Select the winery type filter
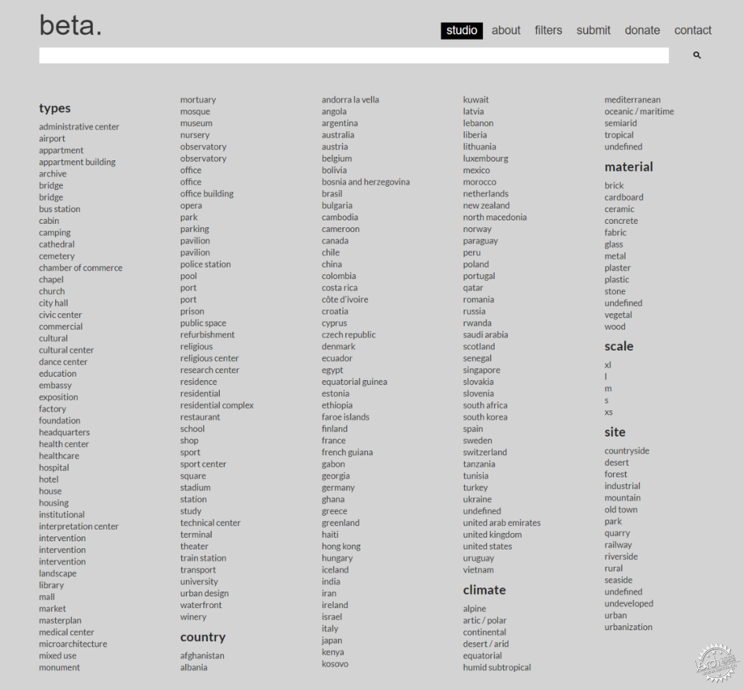 (193, 617)
